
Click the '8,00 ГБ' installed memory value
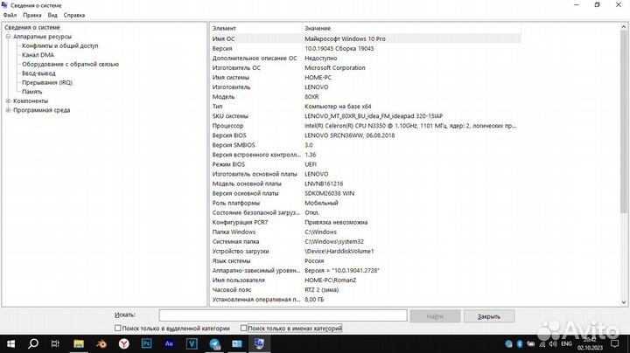[x=314, y=299]
